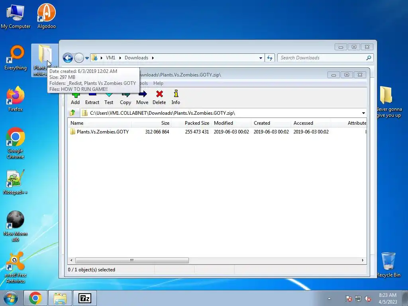Image resolution: width=408 pixels, height=306 pixels.
Task: Sort by Name column
Action: 100,123
